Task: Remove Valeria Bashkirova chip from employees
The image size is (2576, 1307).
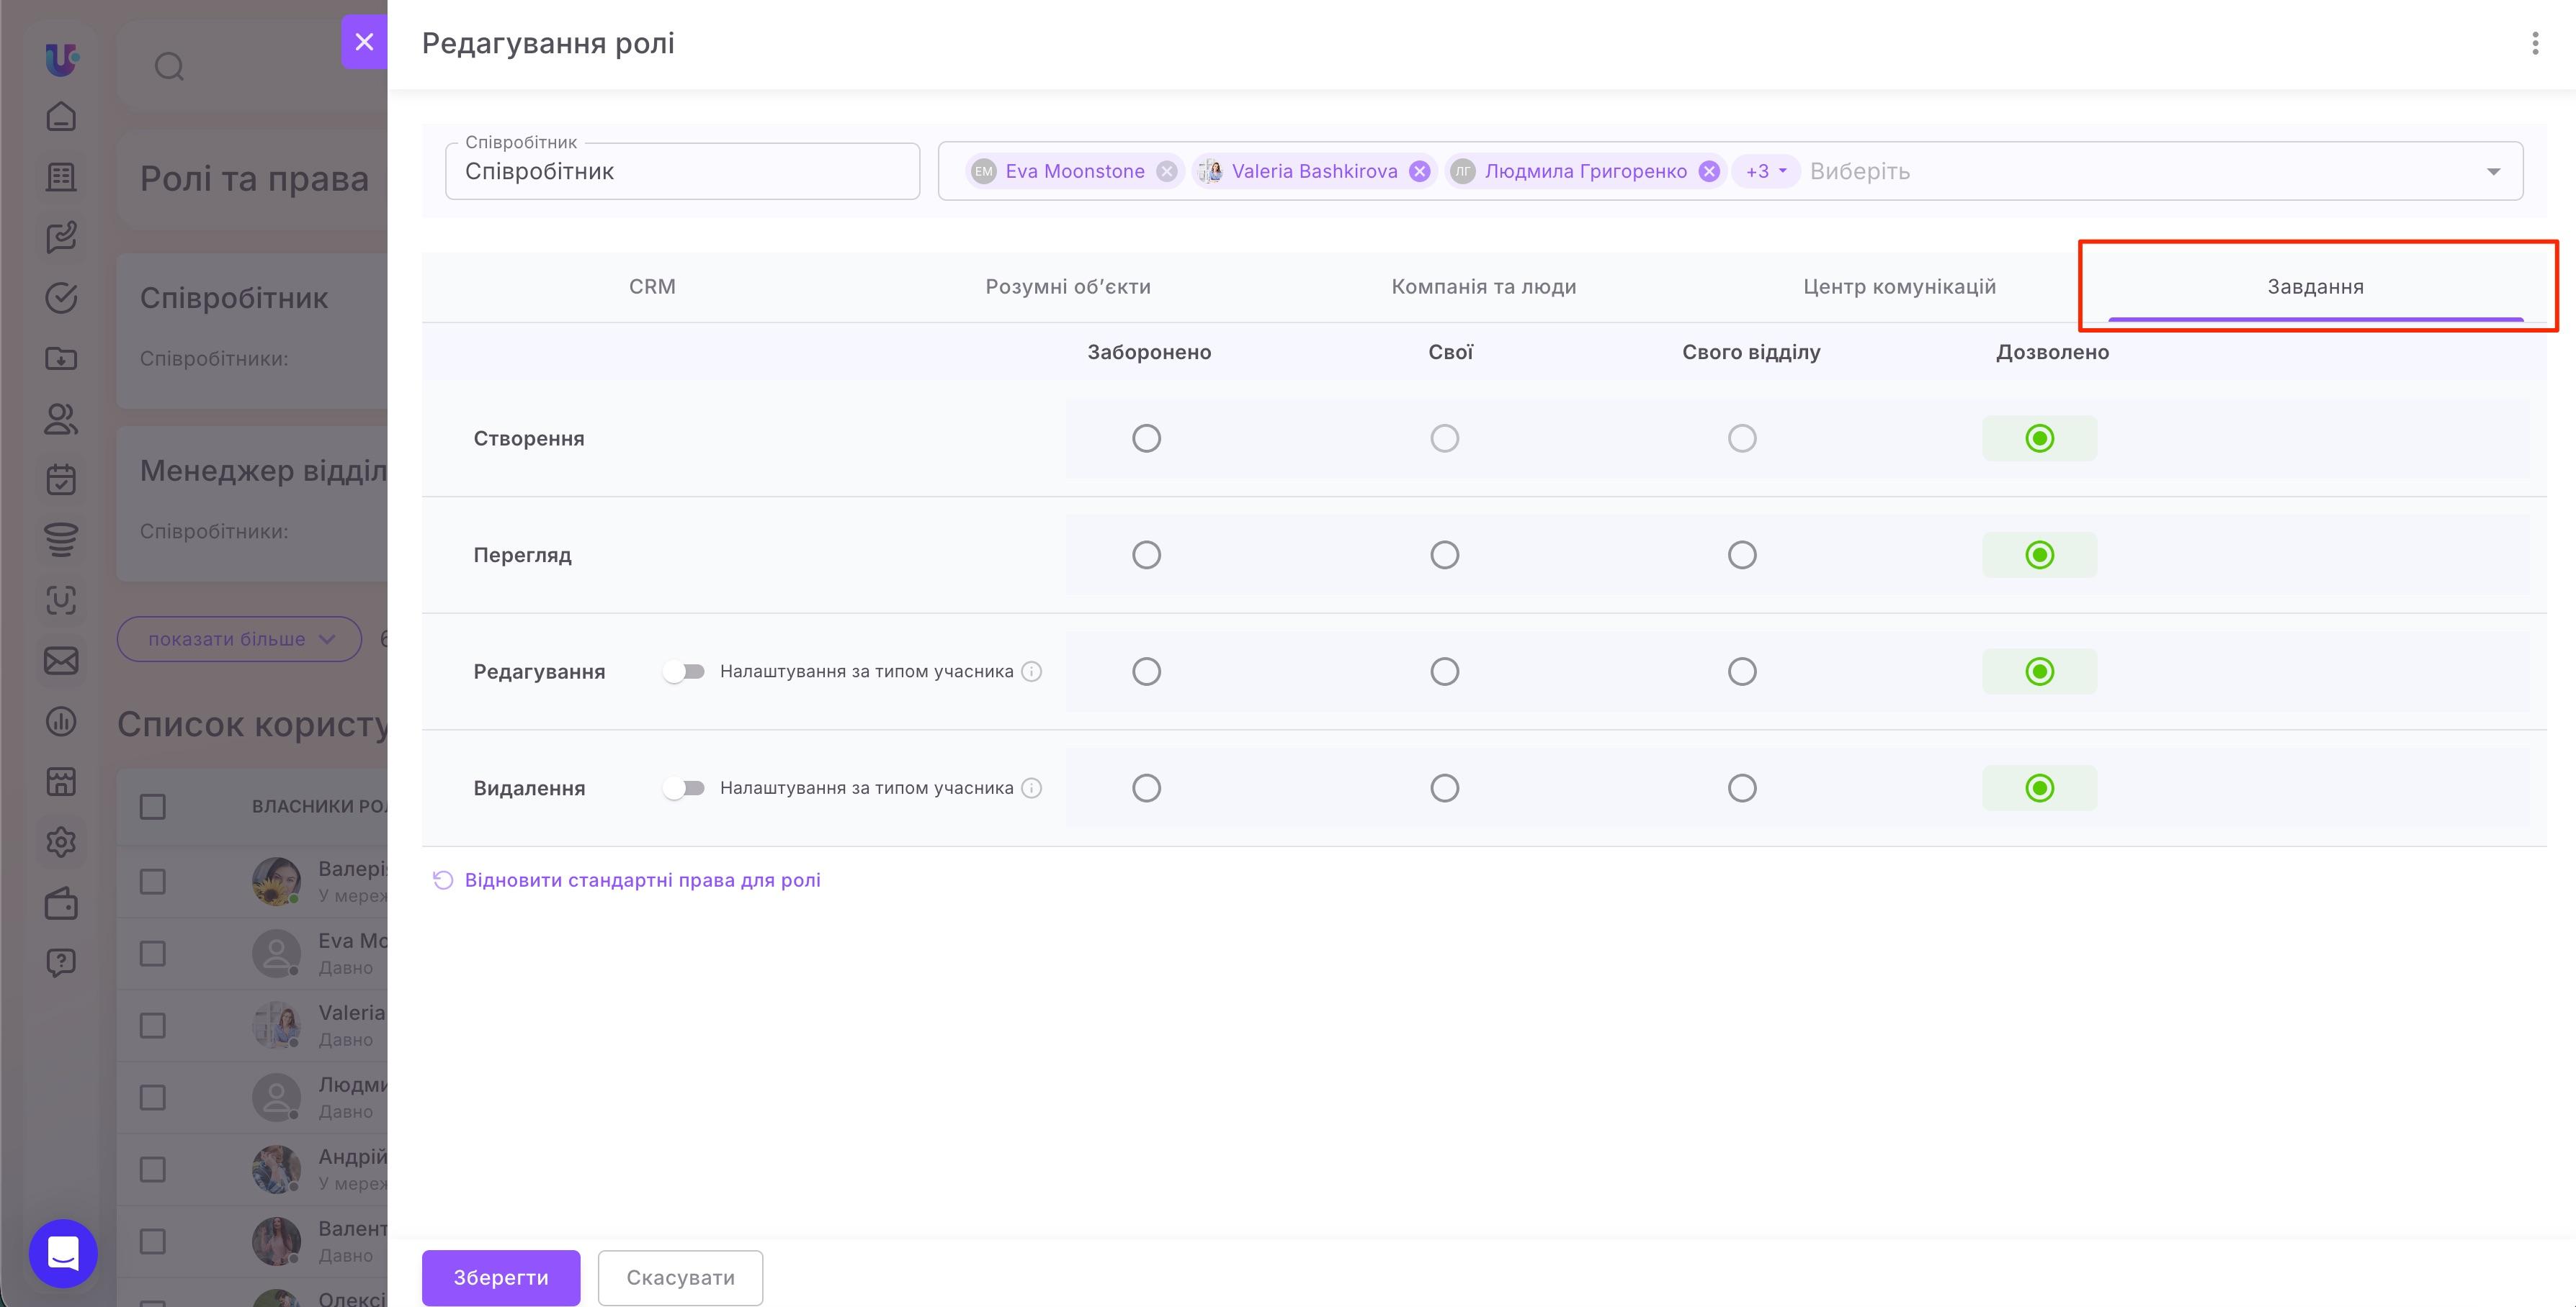Action: click(1419, 172)
